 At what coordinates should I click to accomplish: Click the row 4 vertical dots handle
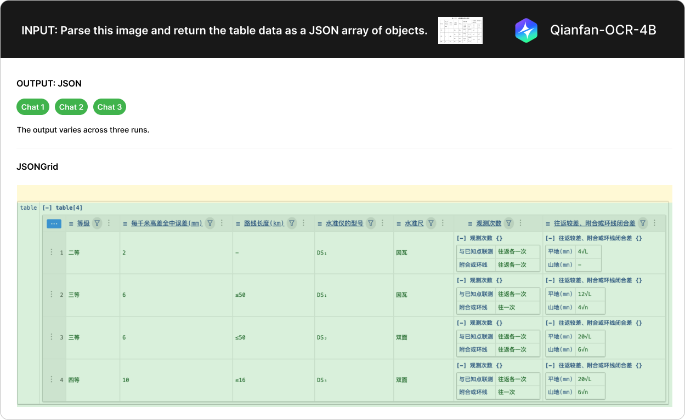point(52,379)
